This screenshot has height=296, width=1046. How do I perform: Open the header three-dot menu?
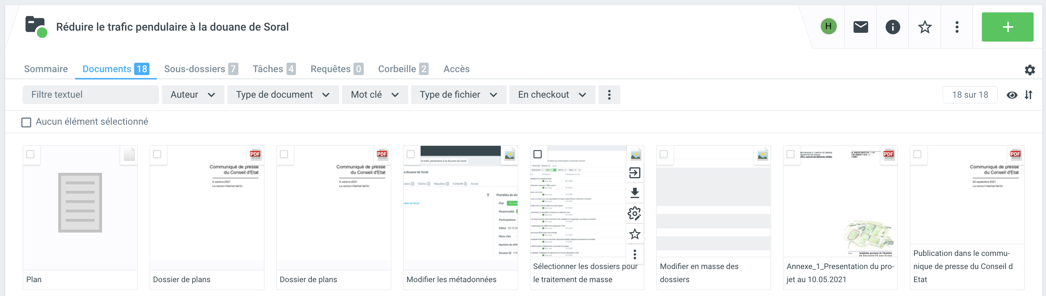(957, 27)
